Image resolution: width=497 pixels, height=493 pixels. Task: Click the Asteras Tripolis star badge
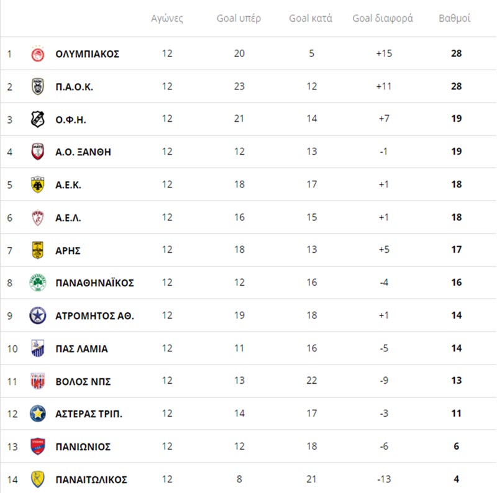(x=38, y=414)
